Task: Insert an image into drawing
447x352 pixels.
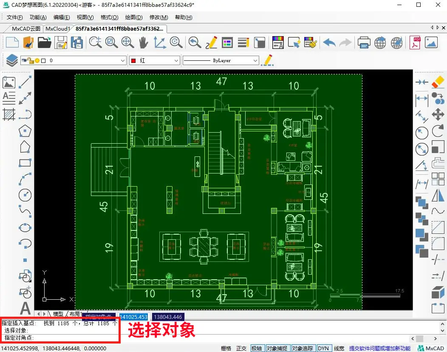Action: 9,83
